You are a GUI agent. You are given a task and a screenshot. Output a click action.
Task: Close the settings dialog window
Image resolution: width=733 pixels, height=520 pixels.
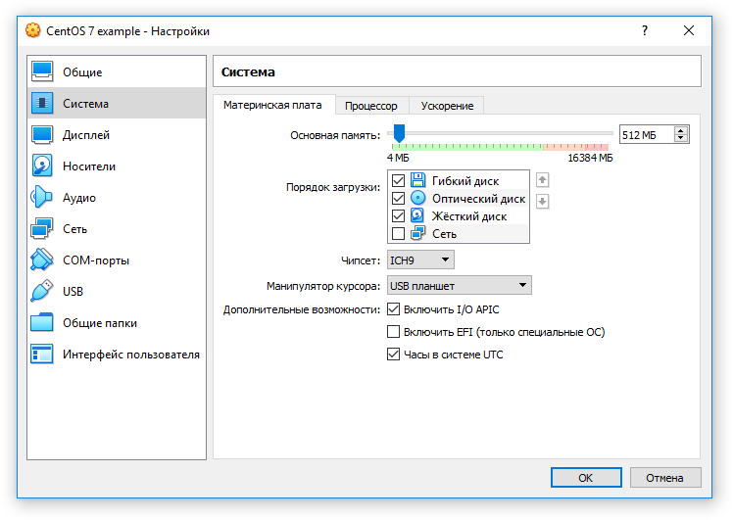[x=689, y=30]
